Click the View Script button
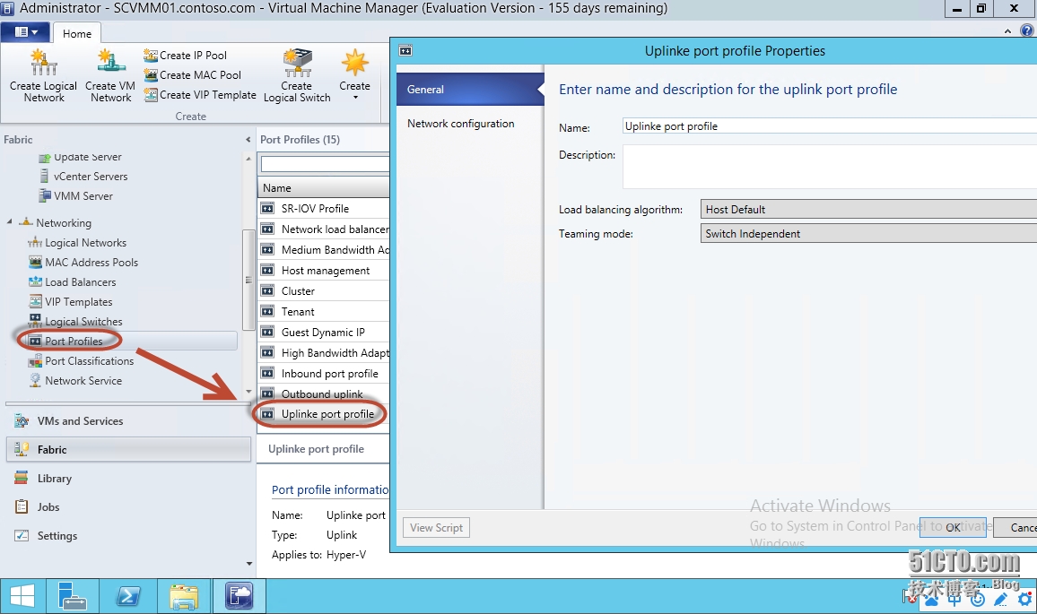This screenshot has height=614, width=1037. click(436, 527)
